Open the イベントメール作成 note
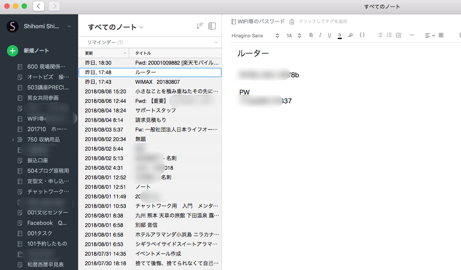This screenshot has height=270, width=461. coord(150,254)
